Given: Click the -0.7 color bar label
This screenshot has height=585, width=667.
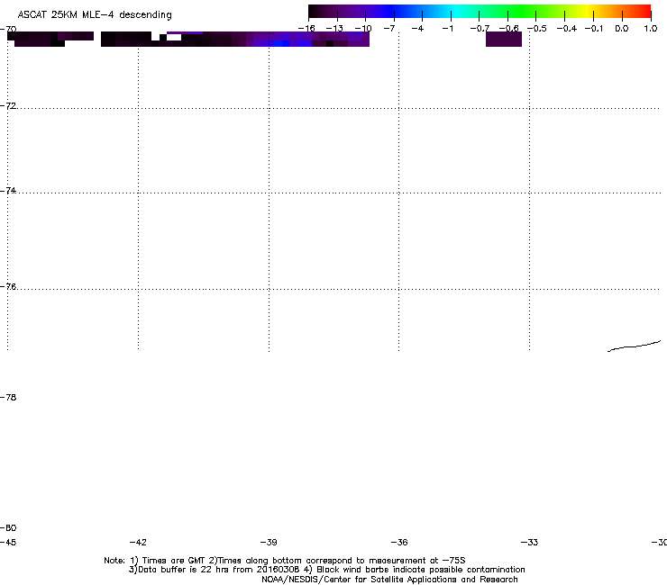Looking at the screenshot, I should [x=480, y=29].
